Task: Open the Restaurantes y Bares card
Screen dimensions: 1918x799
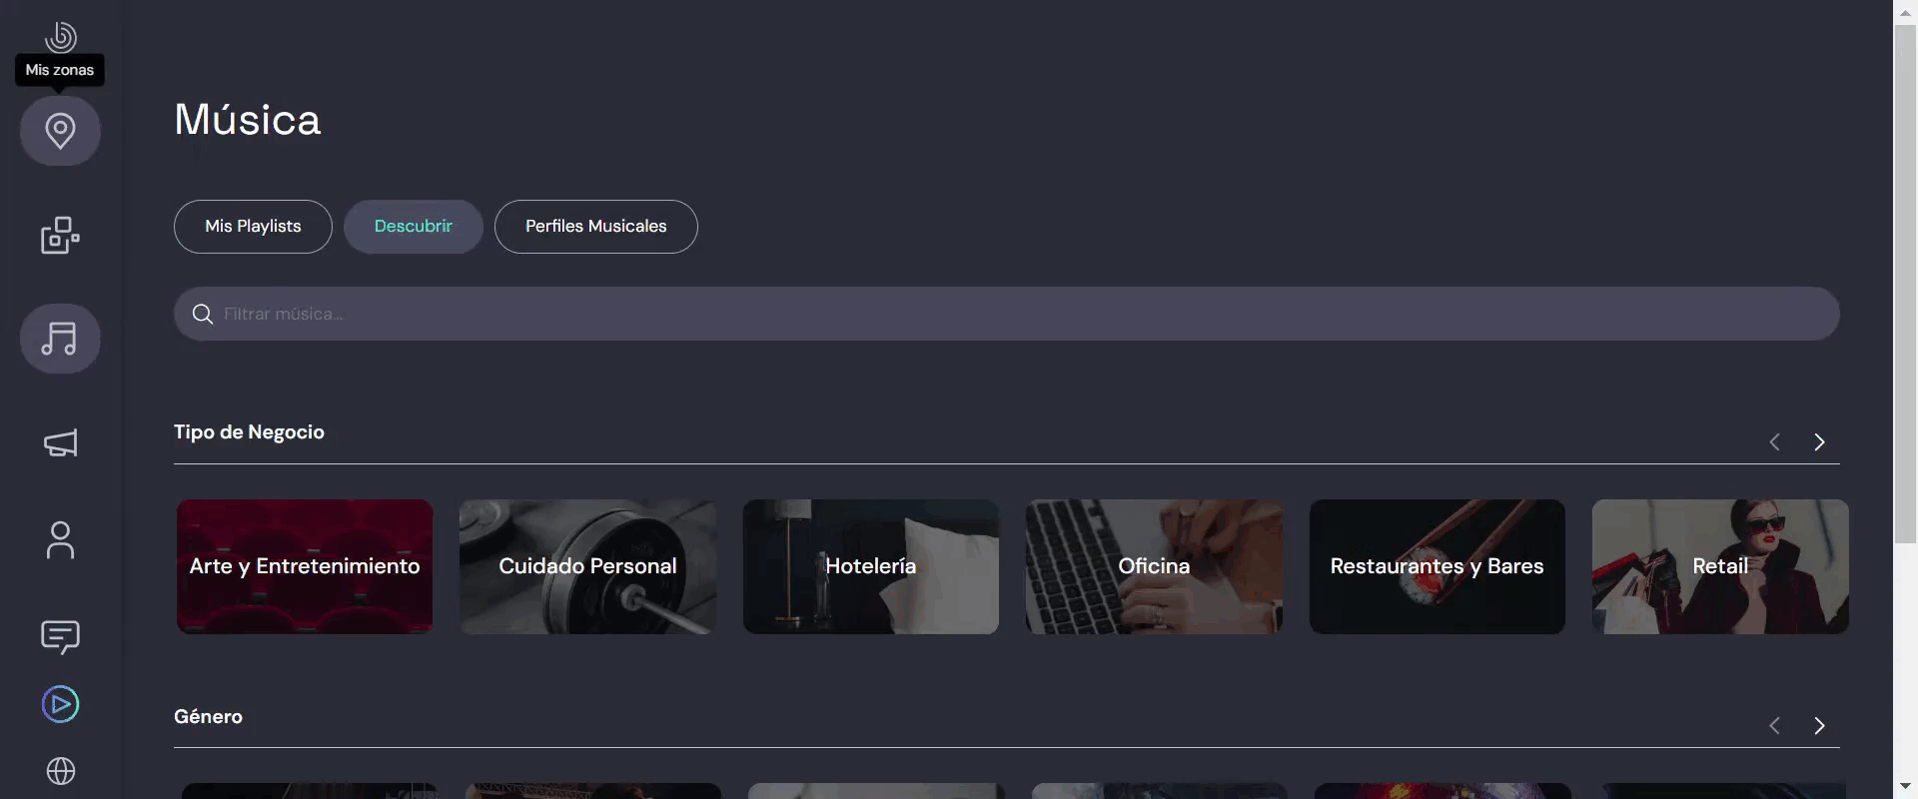Action: (1437, 566)
